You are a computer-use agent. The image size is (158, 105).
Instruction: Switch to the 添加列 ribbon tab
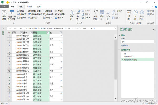point(30,6)
